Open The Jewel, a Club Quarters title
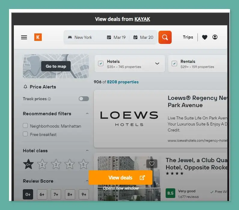The width and height of the screenshot is (239, 210). coord(197,164)
